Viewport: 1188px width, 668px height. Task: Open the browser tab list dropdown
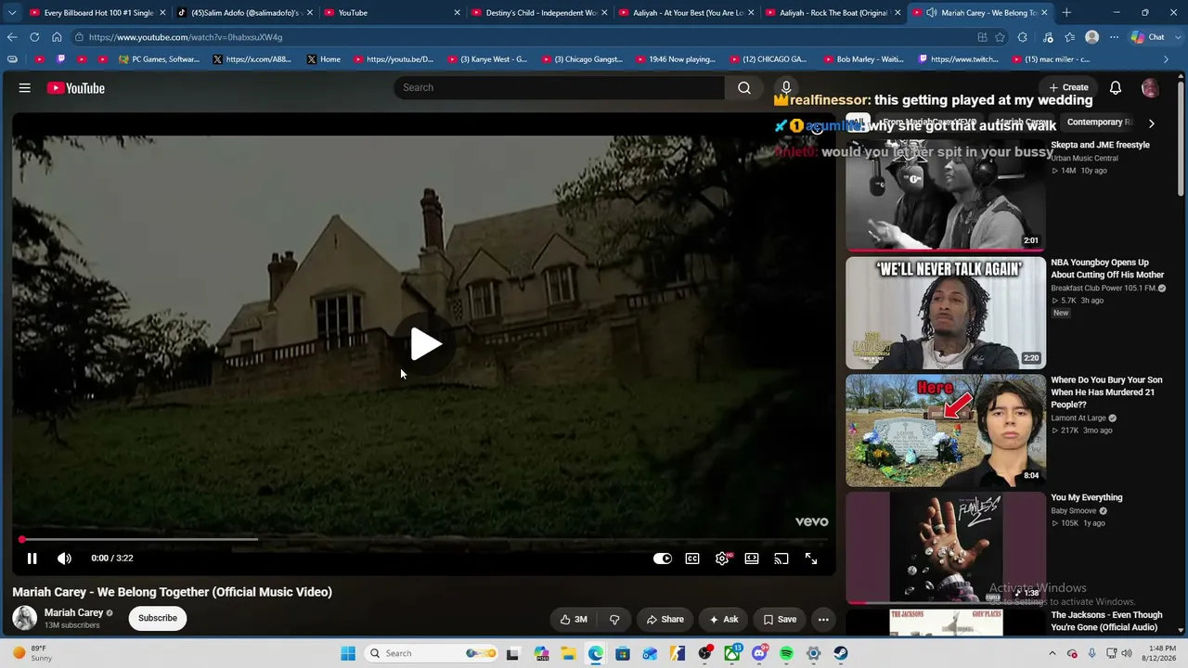tap(12, 13)
